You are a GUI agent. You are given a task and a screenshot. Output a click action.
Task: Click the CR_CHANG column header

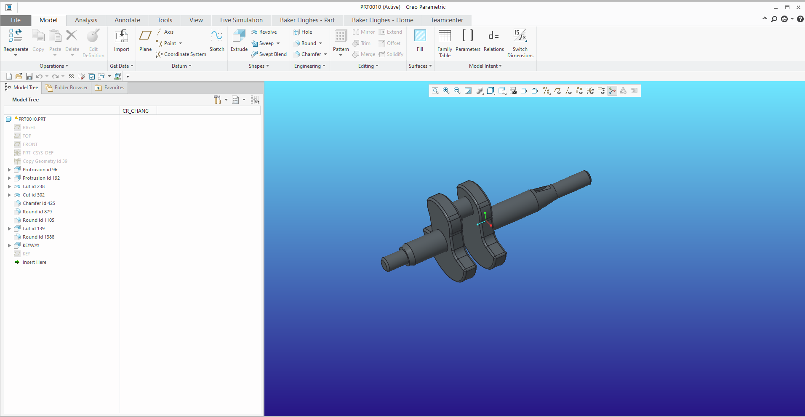(x=136, y=110)
